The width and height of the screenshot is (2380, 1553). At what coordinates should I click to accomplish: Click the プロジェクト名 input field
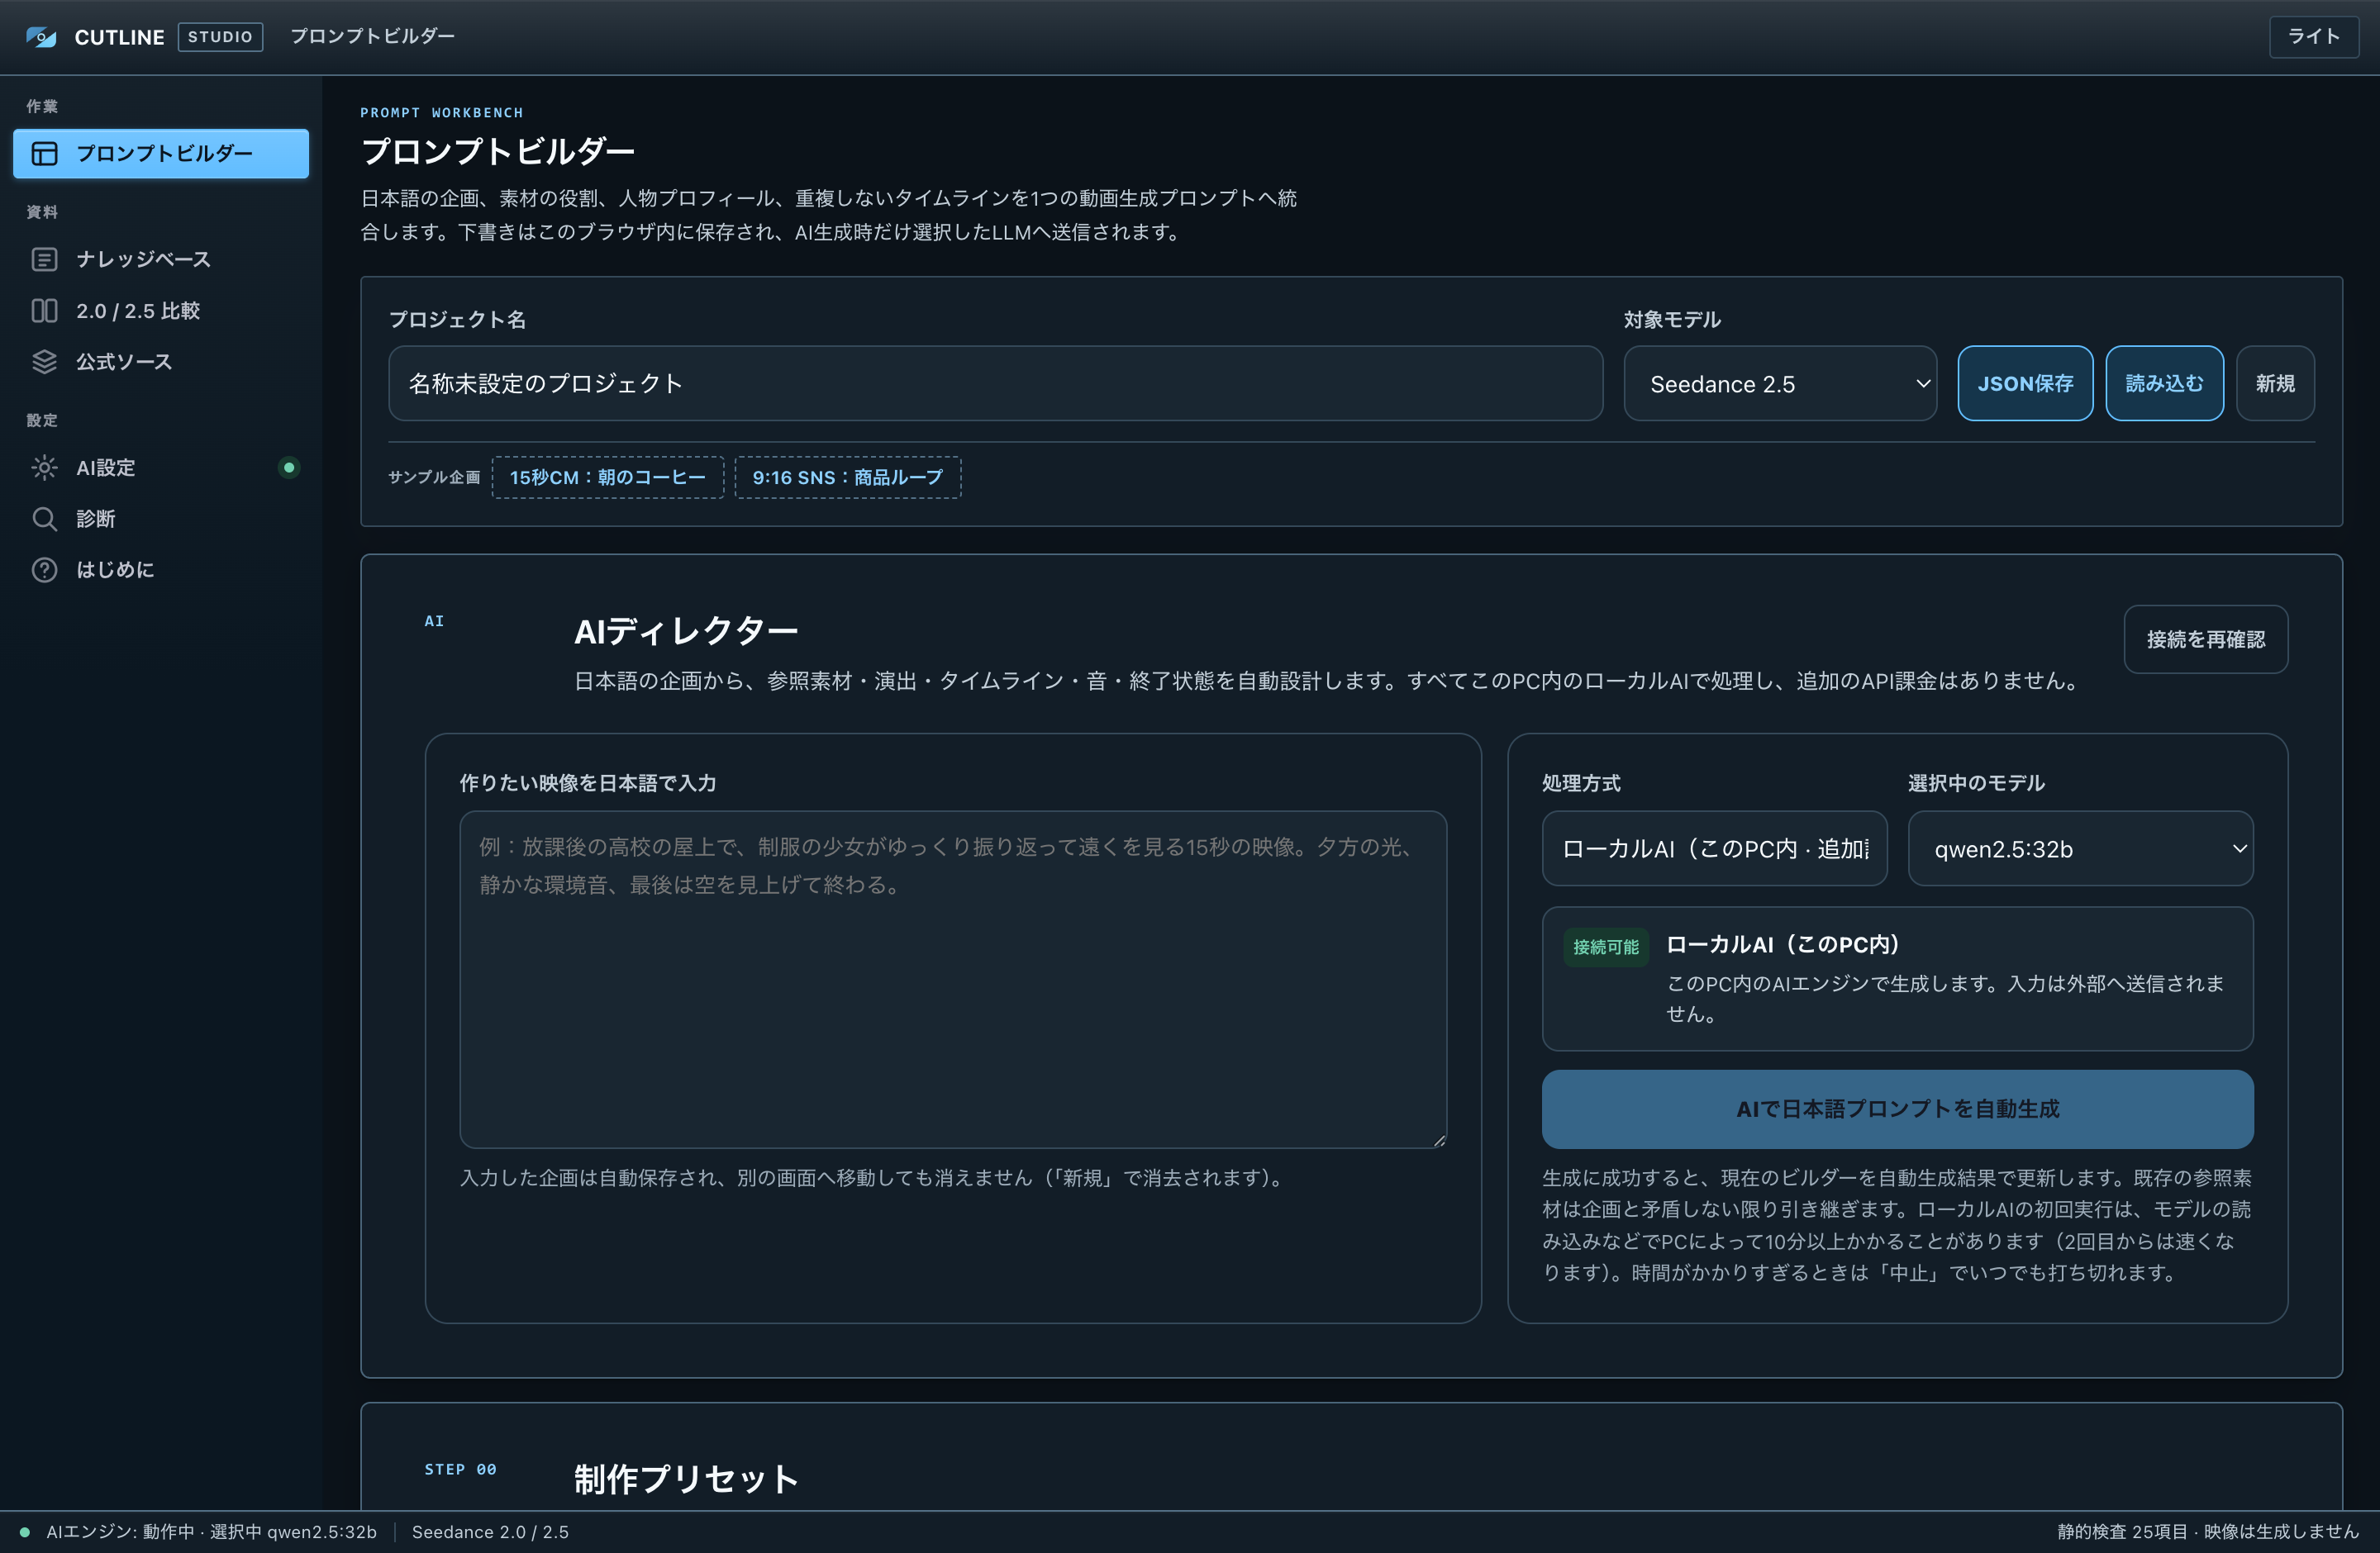(x=995, y=384)
